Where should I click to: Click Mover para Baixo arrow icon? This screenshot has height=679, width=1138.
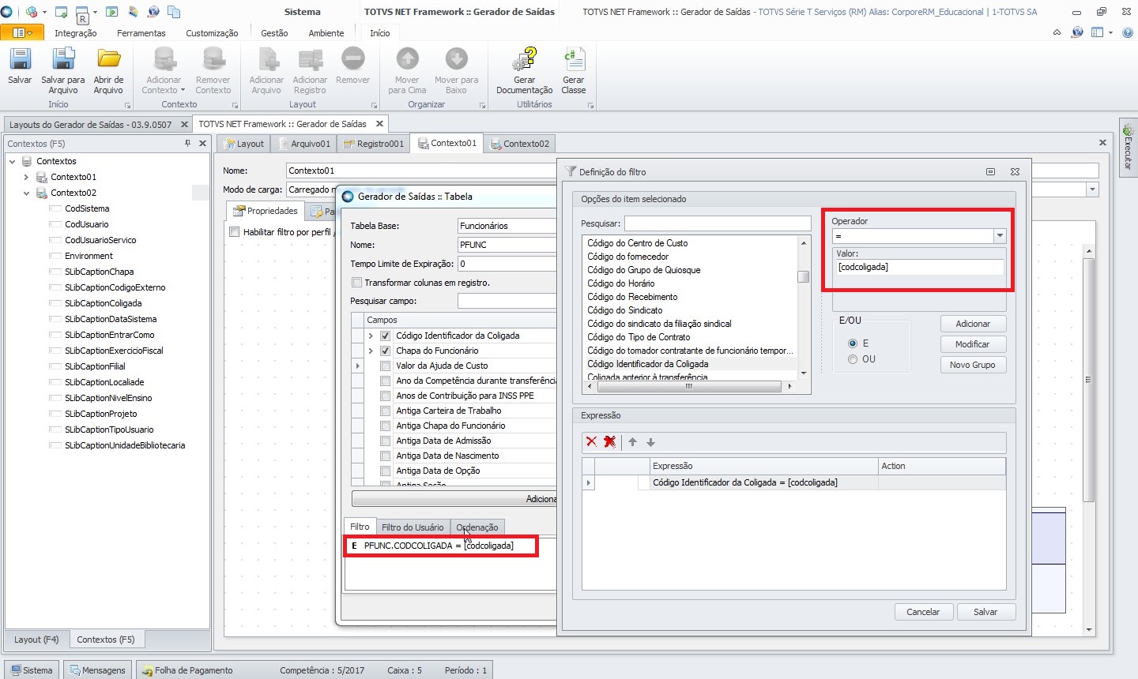pos(456,60)
